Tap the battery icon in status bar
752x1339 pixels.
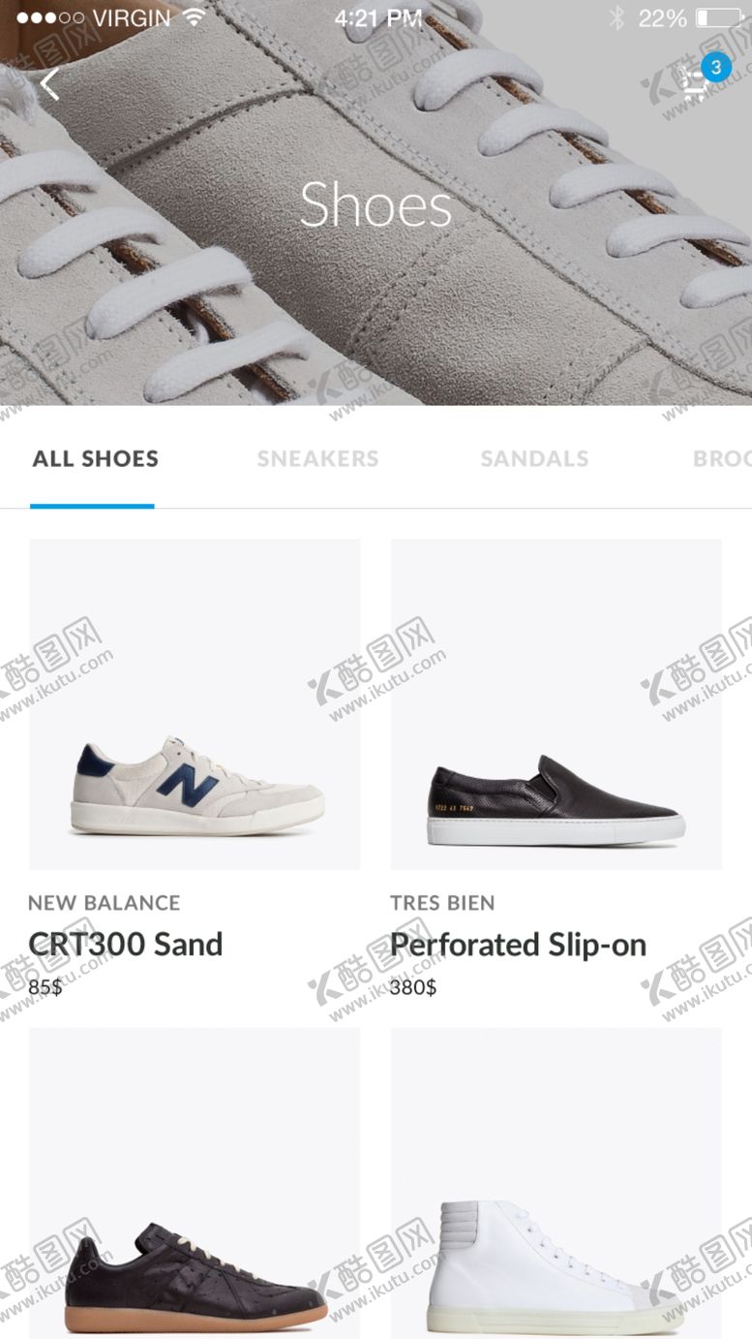(x=718, y=17)
